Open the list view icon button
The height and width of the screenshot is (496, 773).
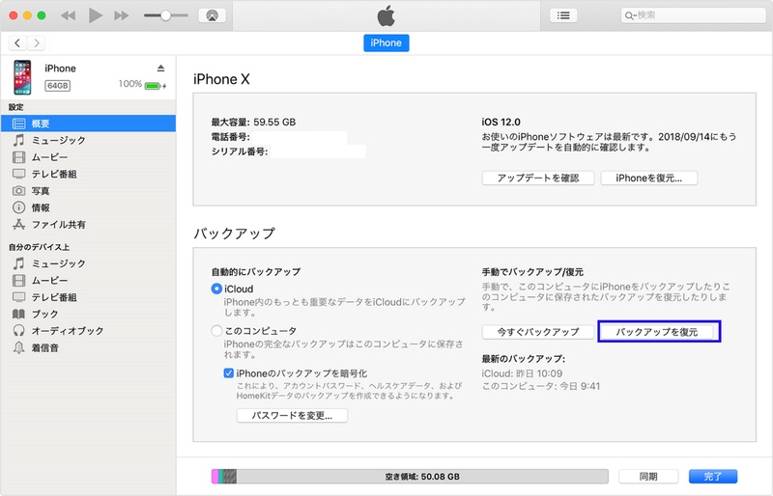[563, 15]
